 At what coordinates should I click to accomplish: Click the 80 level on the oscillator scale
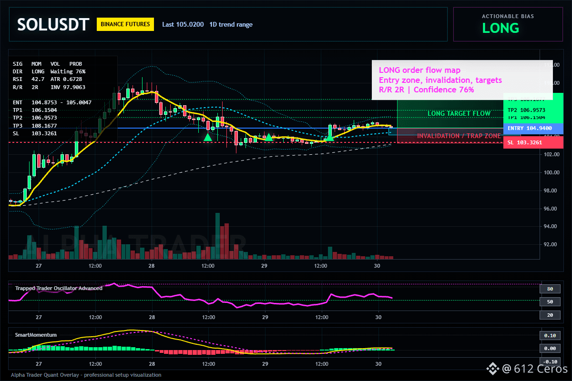550,289
